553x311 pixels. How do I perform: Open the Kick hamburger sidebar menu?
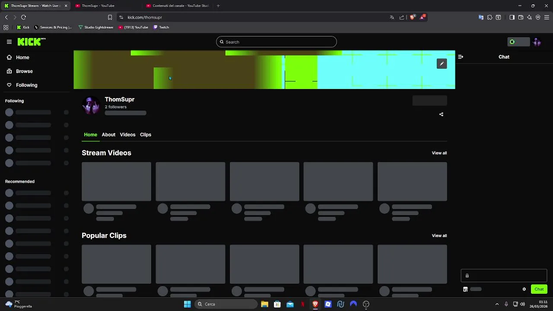(9, 42)
